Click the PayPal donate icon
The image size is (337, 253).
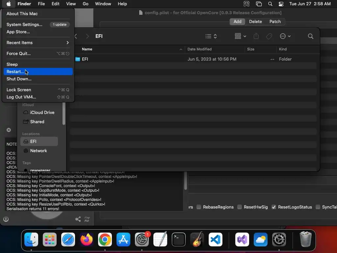click(87, 219)
